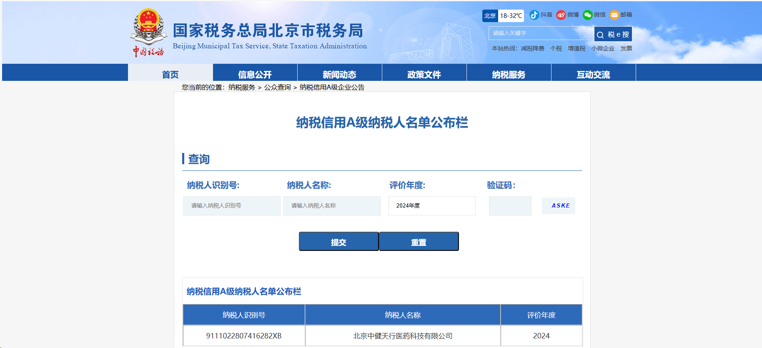Open the 新闻动态 menu
This screenshot has width=762, height=348.
[x=339, y=74]
